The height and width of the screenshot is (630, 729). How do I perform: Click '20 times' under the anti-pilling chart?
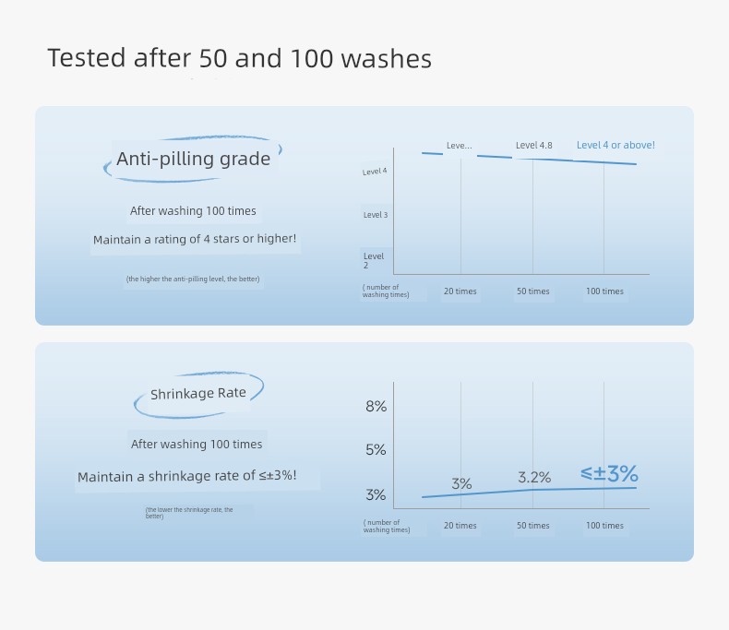(x=460, y=291)
